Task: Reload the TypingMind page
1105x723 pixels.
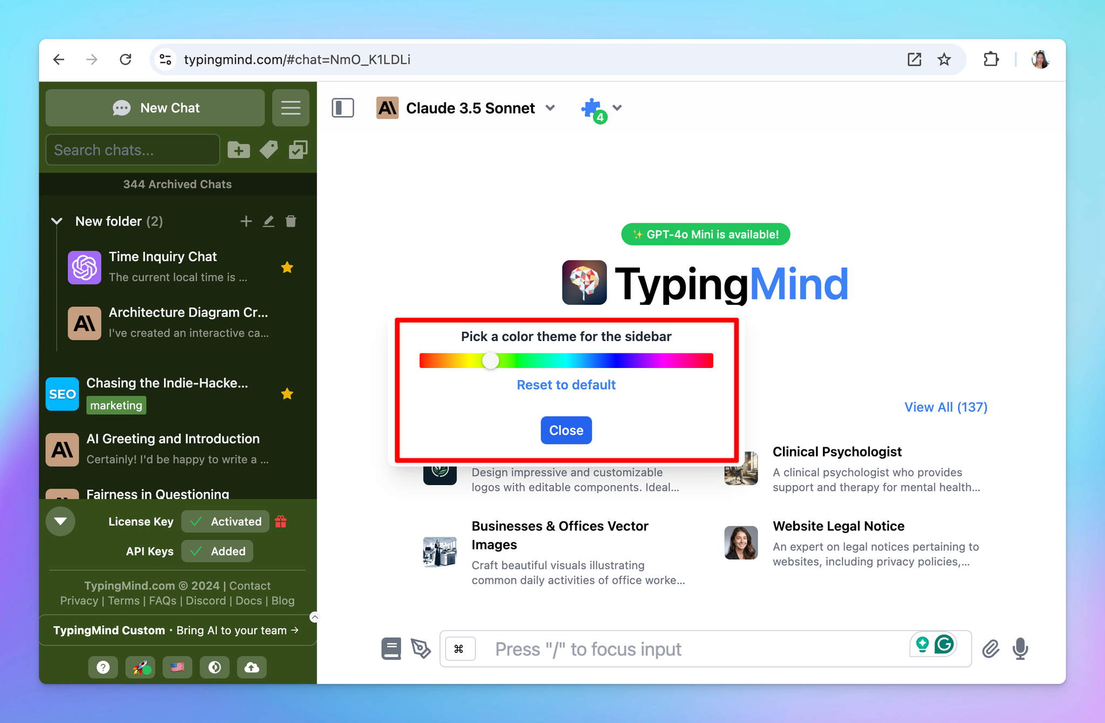Action: [x=126, y=59]
